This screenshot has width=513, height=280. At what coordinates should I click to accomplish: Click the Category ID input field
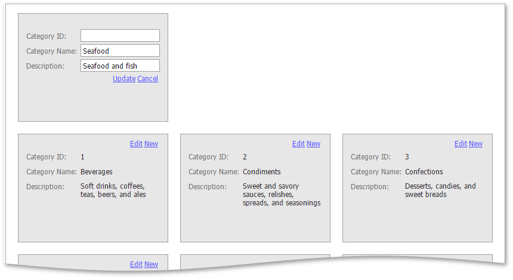tap(120, 36)
